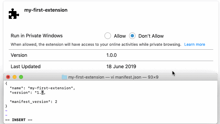Image resolution: width=220 pixels, height=124 pixels.
Task: Select the Don't Allow radio button
Action: click(132, 36)
